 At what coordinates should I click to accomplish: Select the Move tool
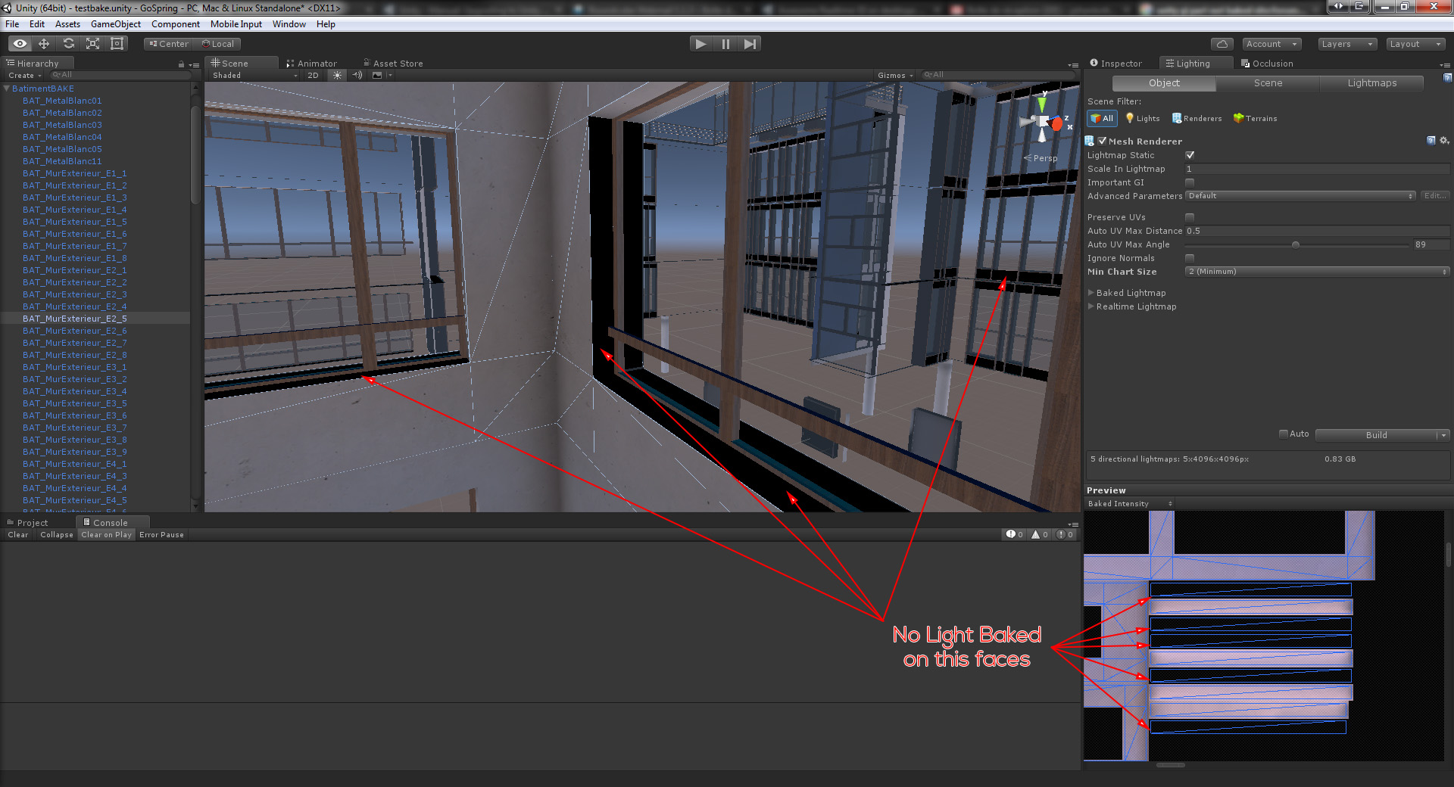(43, 43)
